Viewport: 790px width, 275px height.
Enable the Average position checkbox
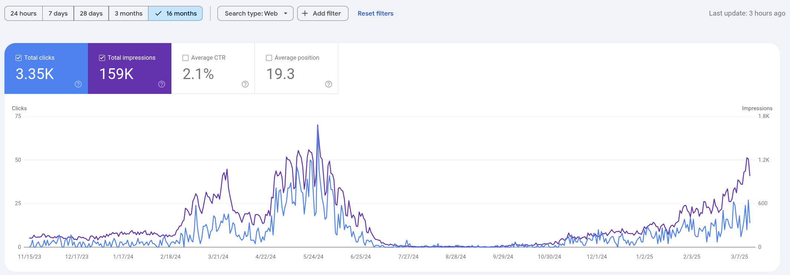tap(269, 58)
